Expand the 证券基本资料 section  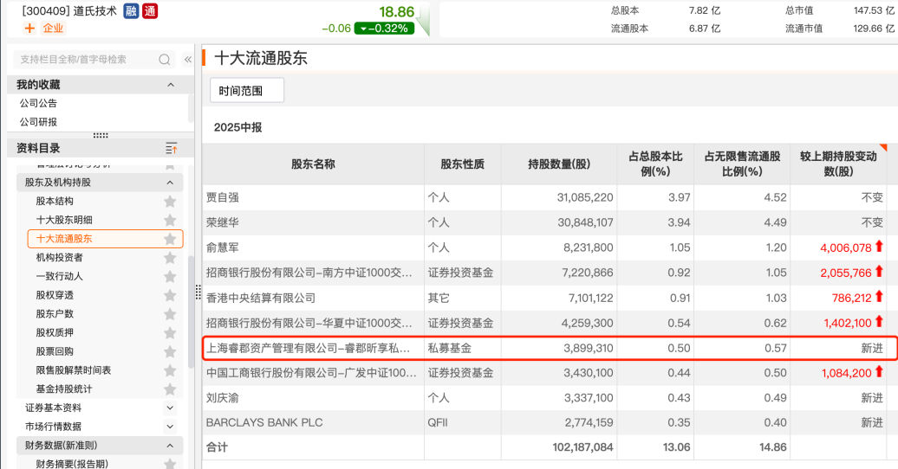[170, 408]
